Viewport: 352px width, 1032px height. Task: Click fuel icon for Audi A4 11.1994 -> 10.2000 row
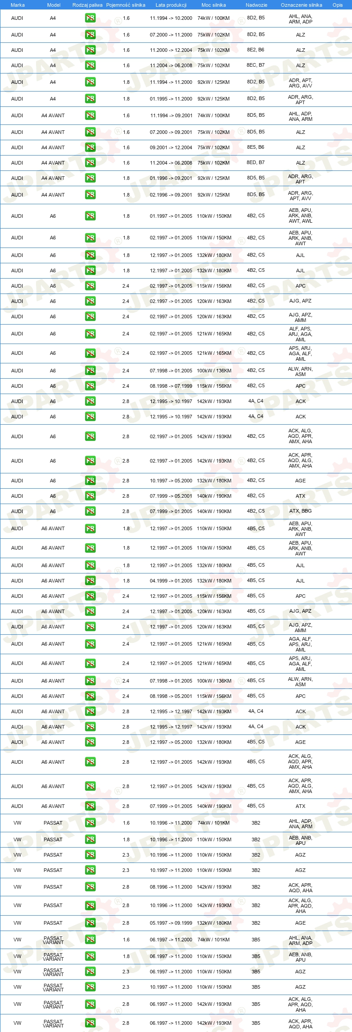pyautogui.click(x=90, y=18)
